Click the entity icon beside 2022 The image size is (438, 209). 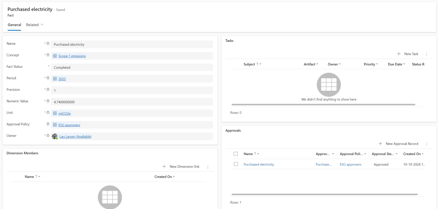(55, 79)
